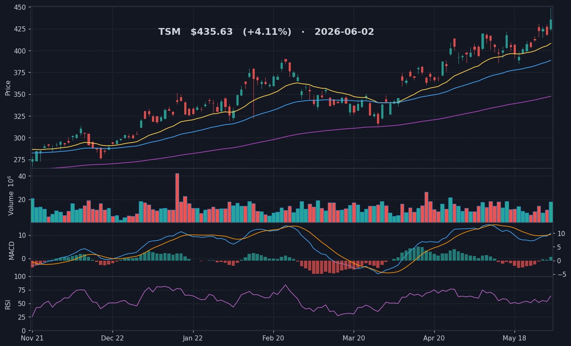Click the Jan 22 date tick label
The image size is (571, 346).
pos(193,338)
